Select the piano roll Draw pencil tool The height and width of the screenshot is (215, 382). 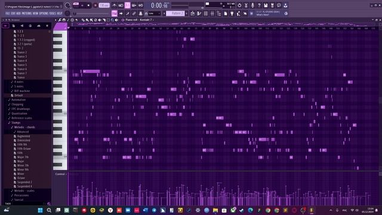[x=83, y=20]
